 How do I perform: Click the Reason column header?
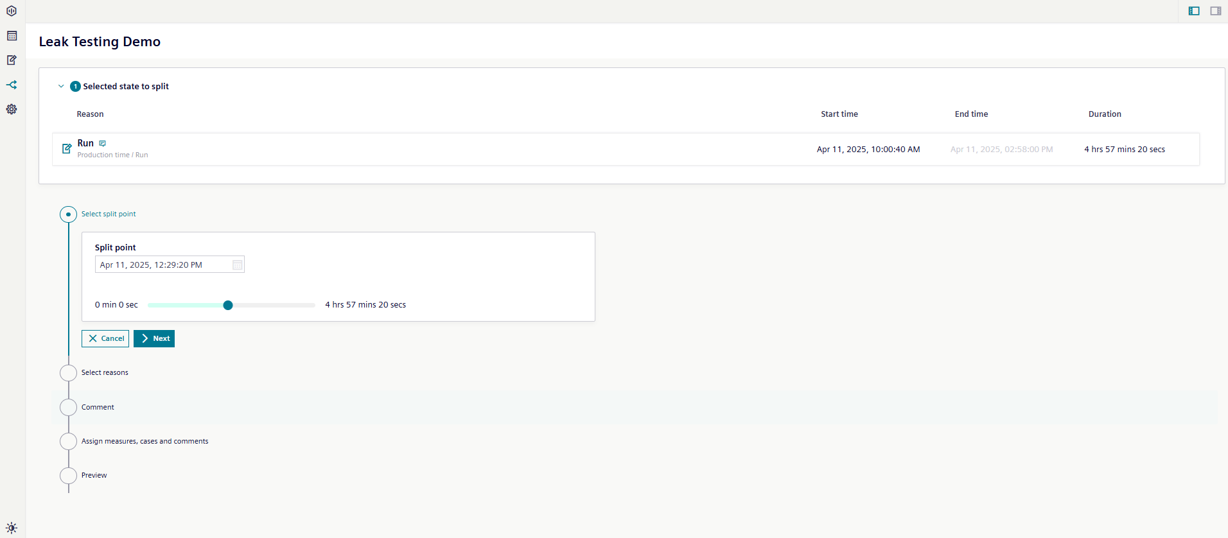click(x=90, y=114)
